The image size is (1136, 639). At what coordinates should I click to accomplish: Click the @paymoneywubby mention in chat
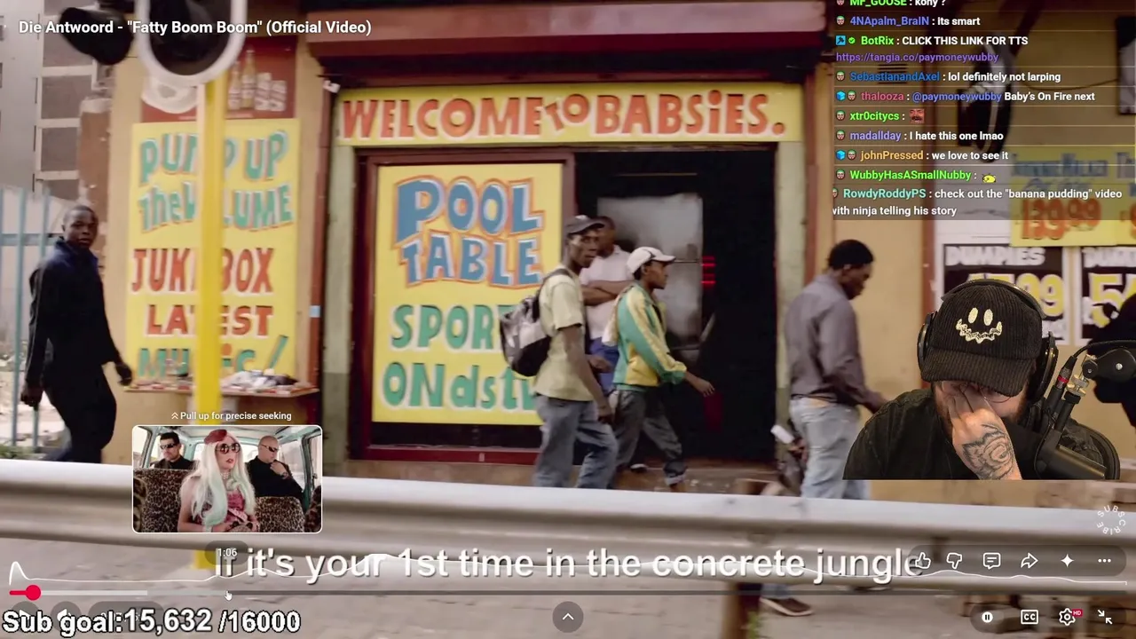click(x=957, y=97)
